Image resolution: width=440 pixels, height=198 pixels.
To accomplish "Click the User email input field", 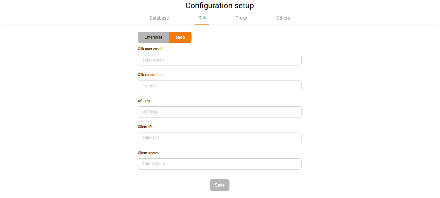I will pyautogui.click(x=219, y=60).
